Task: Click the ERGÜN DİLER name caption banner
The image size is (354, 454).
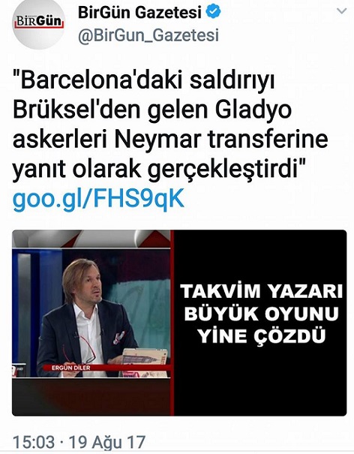Action: click(71, 368)
